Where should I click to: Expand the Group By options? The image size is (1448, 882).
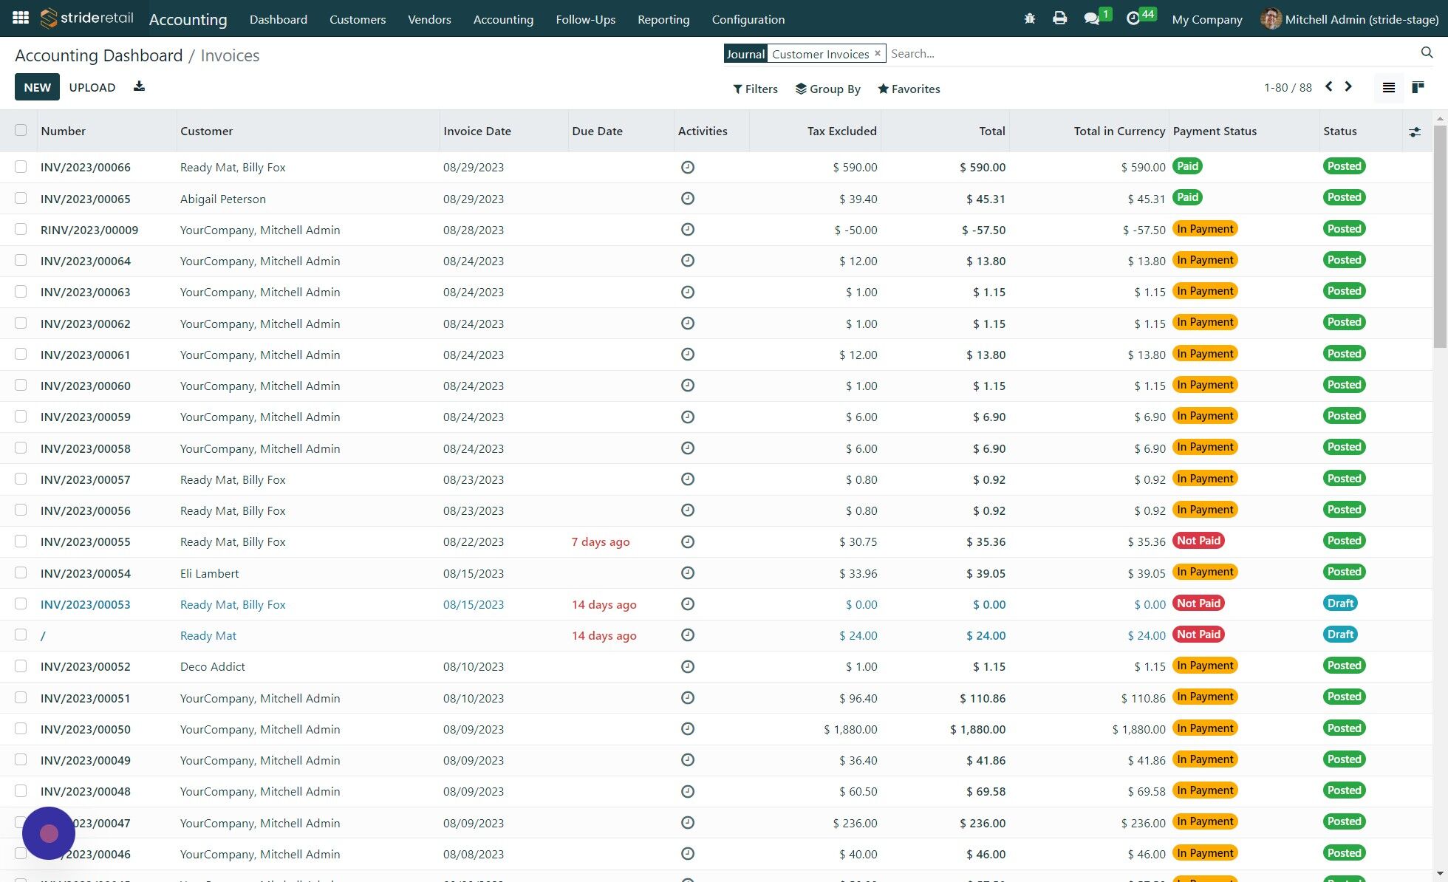tap(828, 89)
